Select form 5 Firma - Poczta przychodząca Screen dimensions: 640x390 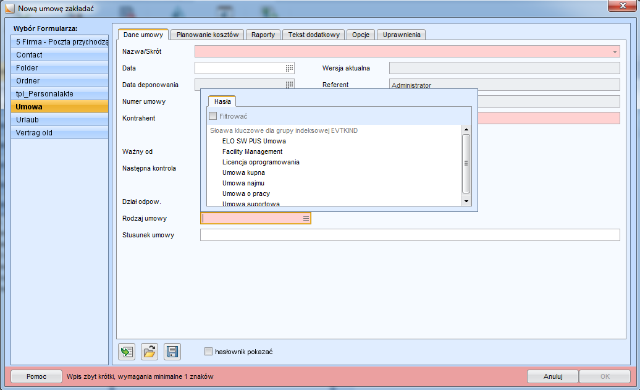[x=59, y=41]
